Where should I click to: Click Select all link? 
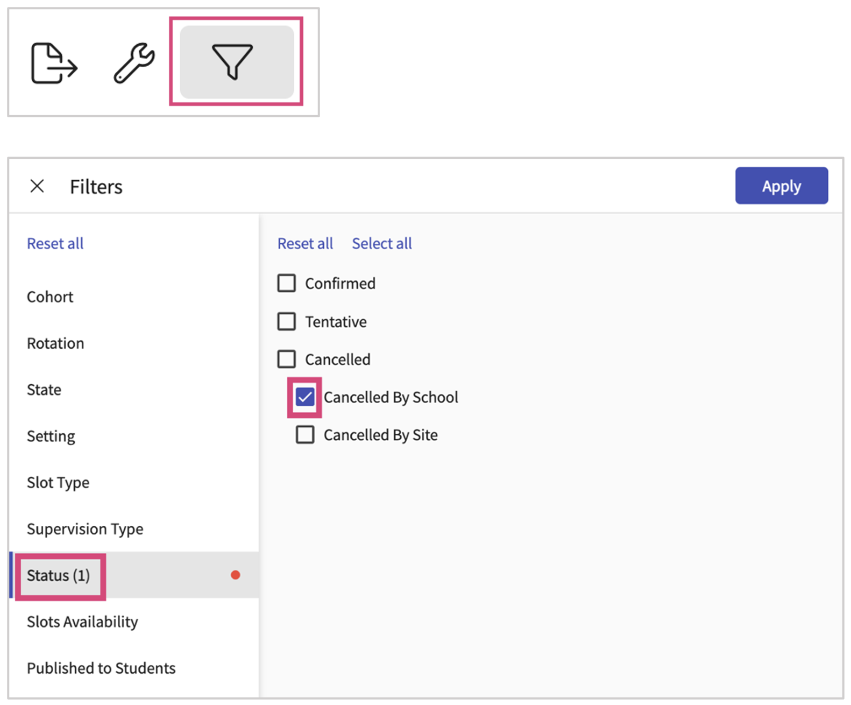pyautogui.click(x=381, y=244)
